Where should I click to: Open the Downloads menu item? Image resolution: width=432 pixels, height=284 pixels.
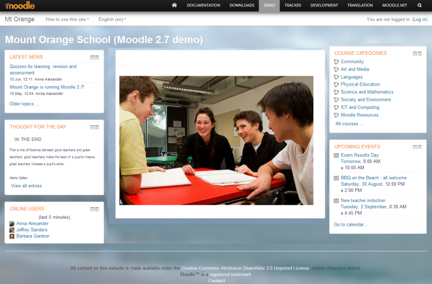242,5
